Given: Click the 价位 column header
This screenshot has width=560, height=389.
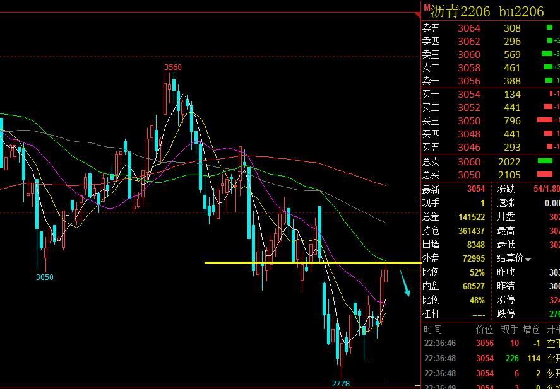Looking at the screenshot, I should pos(484,329).
